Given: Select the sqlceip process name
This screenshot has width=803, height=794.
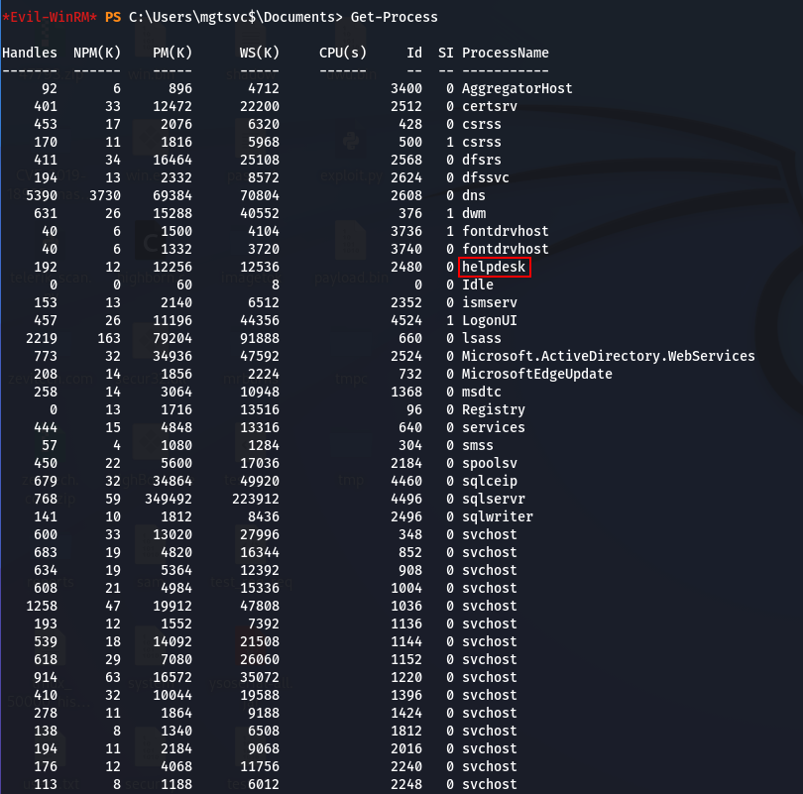Looking at the screenshot, I should [489, 481].
